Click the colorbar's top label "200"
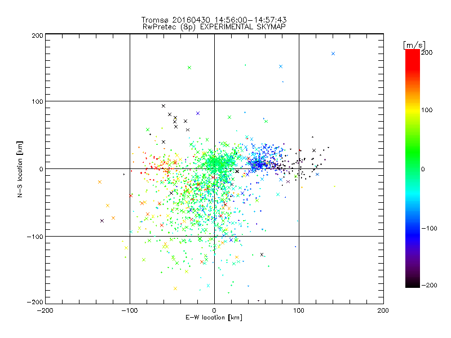Screen dimensions: 451x338 (x=427, y=52)
